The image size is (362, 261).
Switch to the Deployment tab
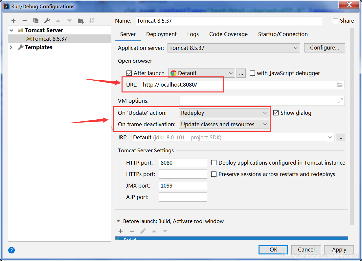tap(161, 34)
